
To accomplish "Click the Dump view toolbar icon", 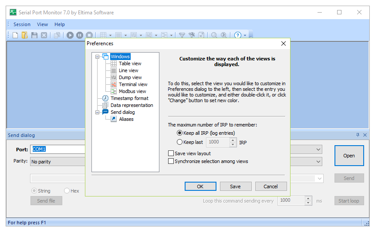I will pos(134,35).
